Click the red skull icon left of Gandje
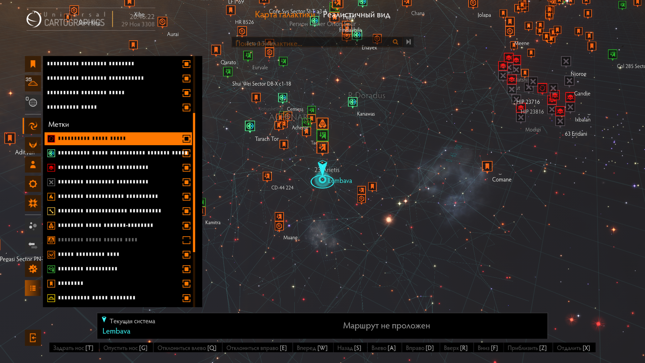 (x=570, y=97)
